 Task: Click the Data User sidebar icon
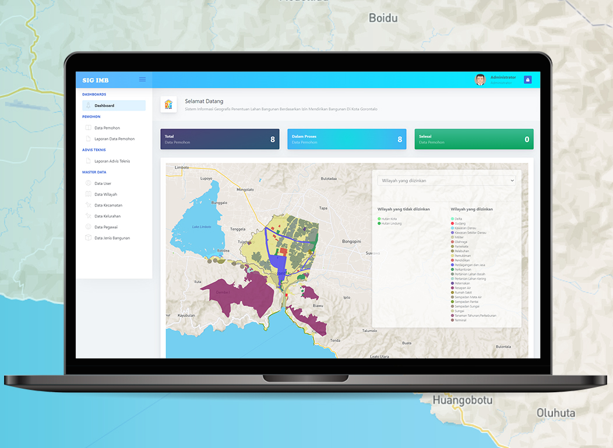tap(89, 183)
